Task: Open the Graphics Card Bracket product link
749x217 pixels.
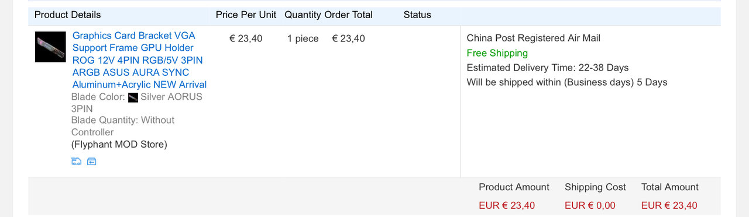Action: coord(139,60)
